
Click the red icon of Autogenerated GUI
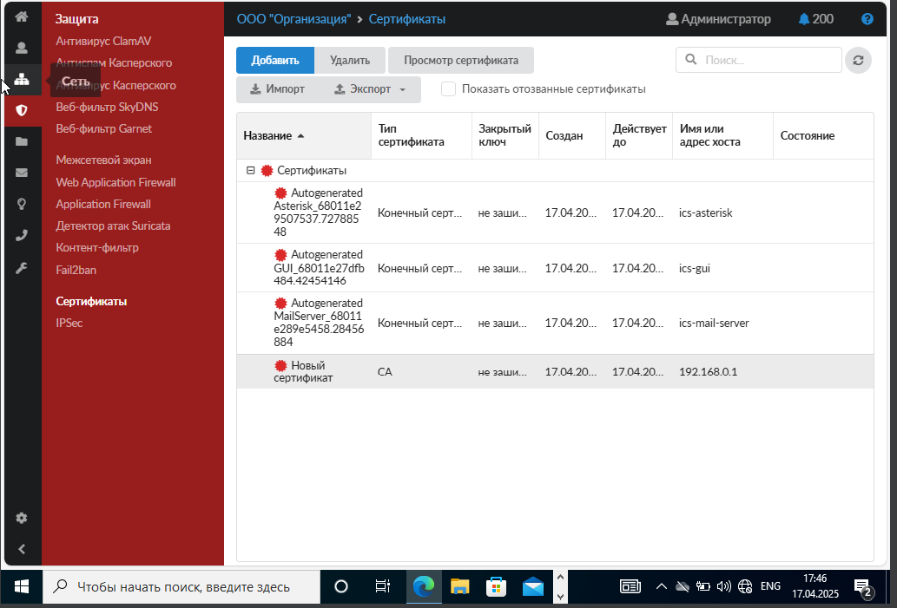point(280,254)
